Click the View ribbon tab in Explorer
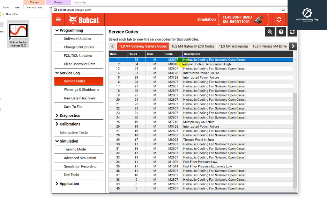Image resolution: width=327 pixels, height=215 pixels. pos(17,7)
